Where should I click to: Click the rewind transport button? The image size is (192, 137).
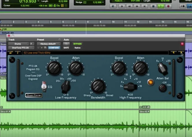[129, 6]
